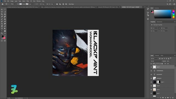Select the History Brush tool
176x99 pixels.
[x=2, y=21]
